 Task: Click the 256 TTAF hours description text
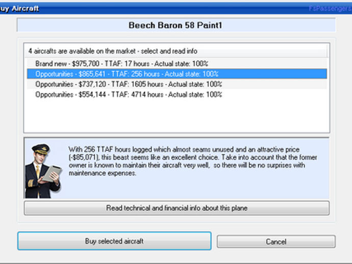click(193, 161)
